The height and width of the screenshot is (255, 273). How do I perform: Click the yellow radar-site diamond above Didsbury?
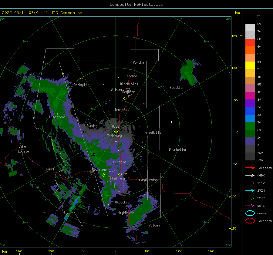click(x=116, y=132)
